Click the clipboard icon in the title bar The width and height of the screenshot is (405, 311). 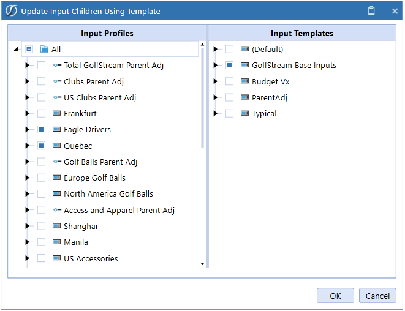tap(371, 11)
